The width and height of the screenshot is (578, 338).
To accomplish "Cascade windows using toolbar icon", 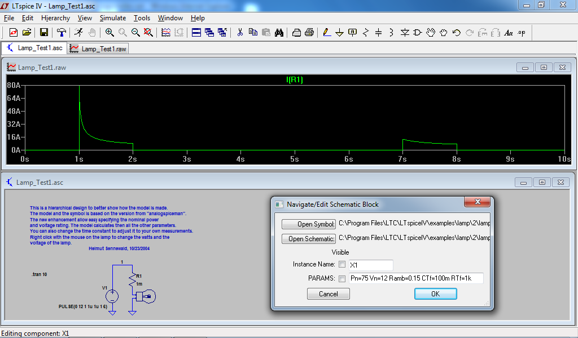I will (209, 33).
